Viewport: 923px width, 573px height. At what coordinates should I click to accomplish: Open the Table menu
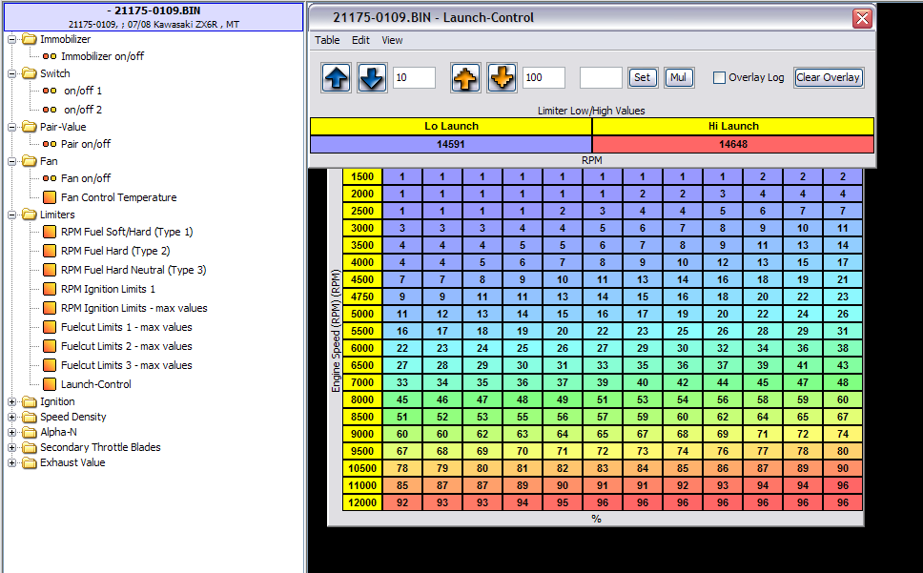pyautogui.click(x=327, y=40)
